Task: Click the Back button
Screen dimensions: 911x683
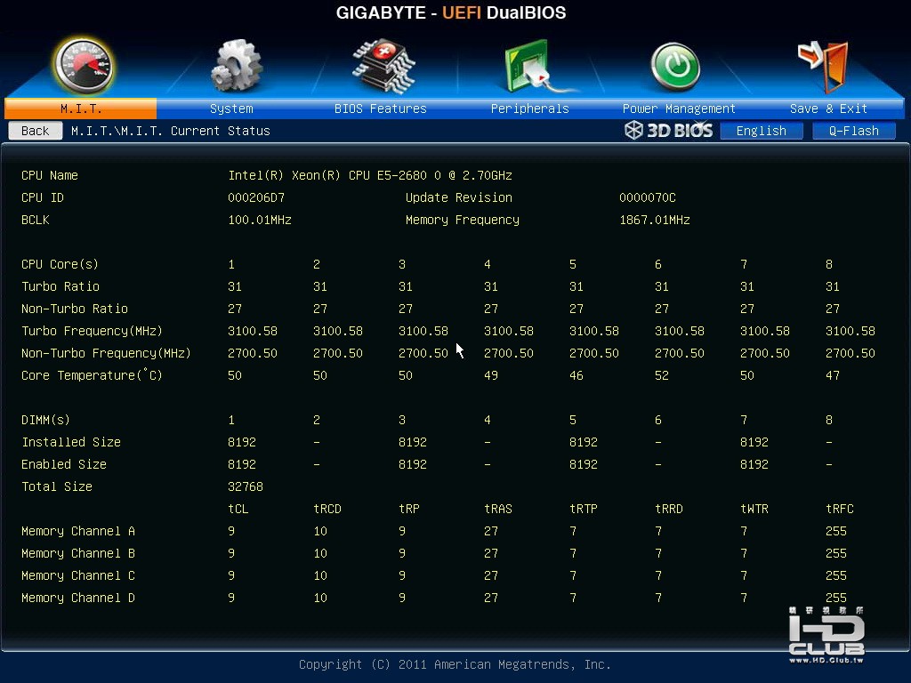Action: (x=36, y=131)
